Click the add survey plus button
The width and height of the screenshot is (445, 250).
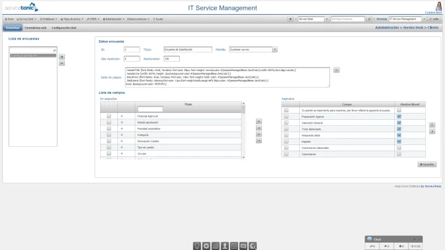(61, 57)
